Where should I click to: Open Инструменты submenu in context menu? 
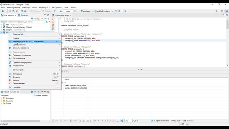35,66
